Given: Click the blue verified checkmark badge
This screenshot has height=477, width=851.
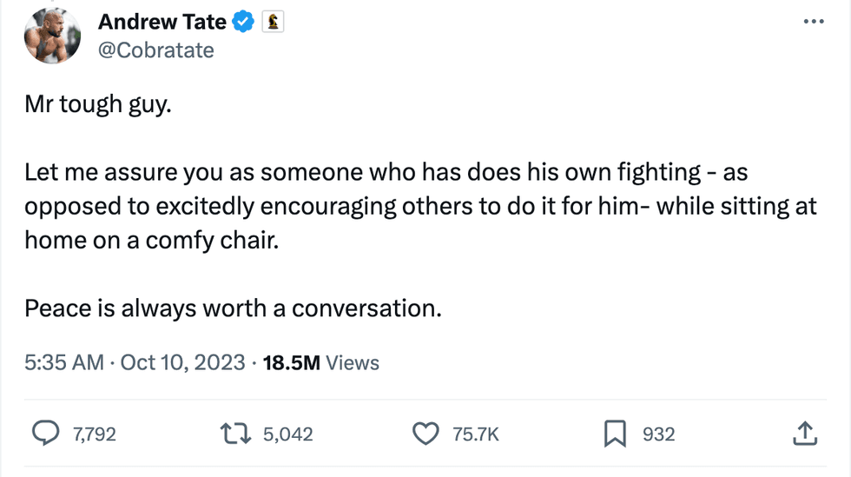Looking at the screenshot, I should point(244,22).
